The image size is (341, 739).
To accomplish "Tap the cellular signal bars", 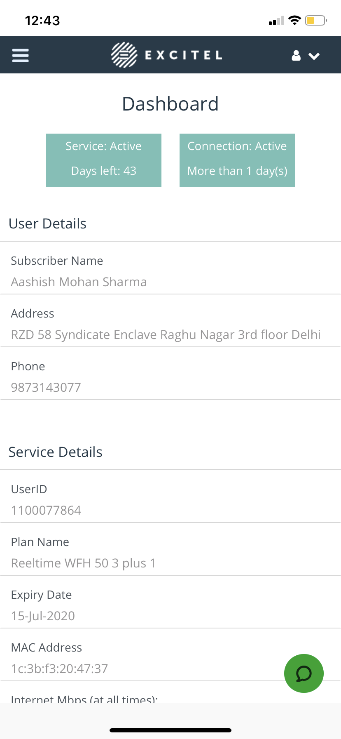I will pyautogui.click(x=276, y=21).
